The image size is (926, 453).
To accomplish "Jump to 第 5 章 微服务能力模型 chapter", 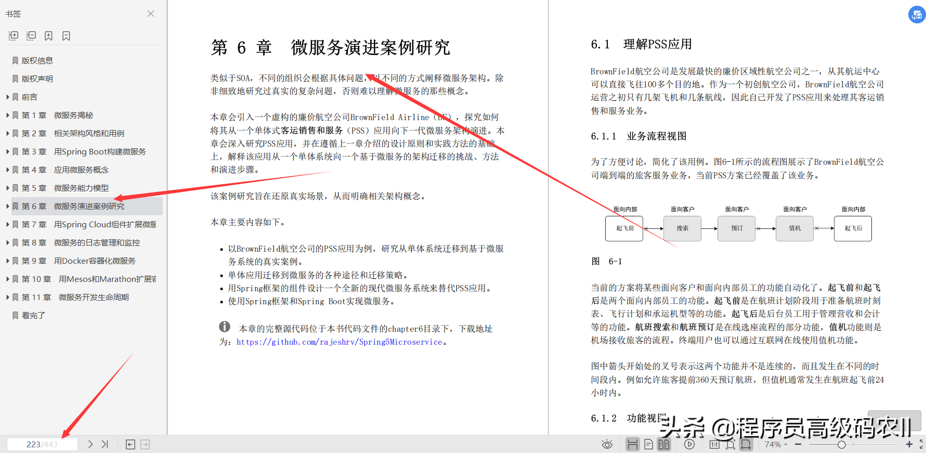I will point(65,188).
